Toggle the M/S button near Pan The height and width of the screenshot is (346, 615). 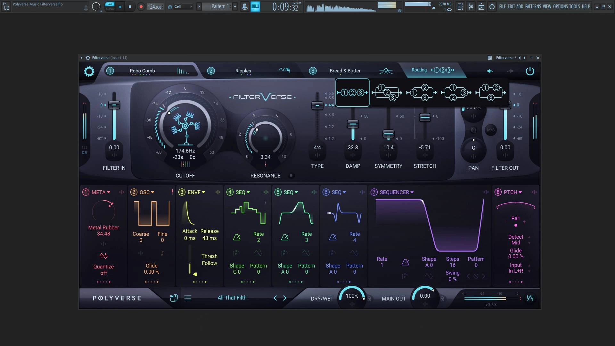[490, 130]
